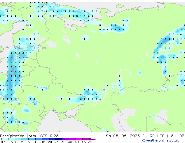Image resolution: width=185 pixels, height=143 pixels.
Task: Click the date '06-06-2026' in the caption
Action: (126, 136)
